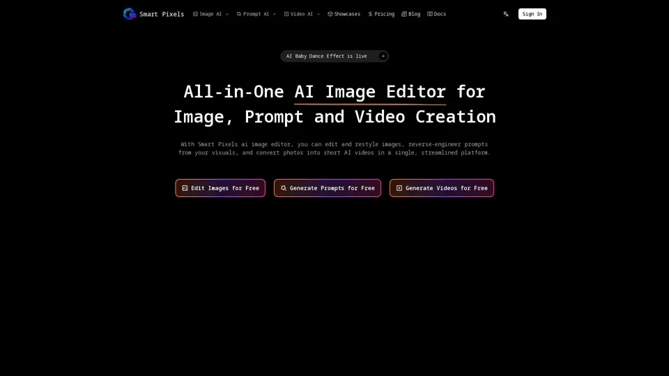
Task: Expand the Video AI chevron
Action: pos(318,14)
